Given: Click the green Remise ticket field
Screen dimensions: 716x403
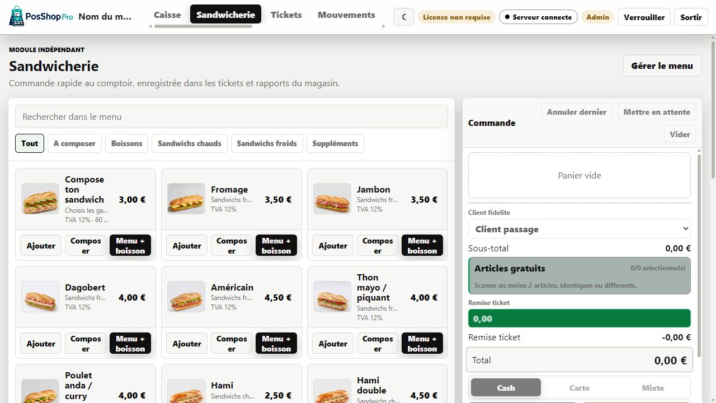Looking at the screenshot, I should point(580,318).
